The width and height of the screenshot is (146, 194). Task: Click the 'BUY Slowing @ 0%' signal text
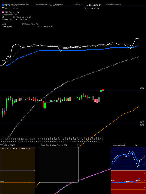(x=46, y=26)
